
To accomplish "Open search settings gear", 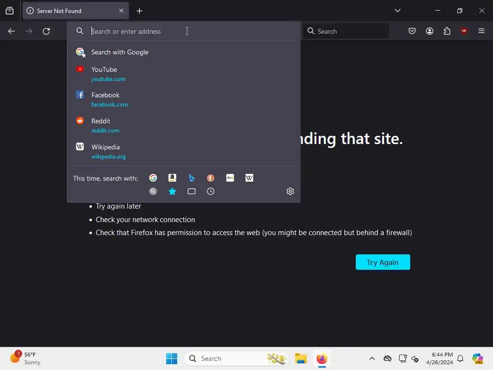I will pos(290,191).
